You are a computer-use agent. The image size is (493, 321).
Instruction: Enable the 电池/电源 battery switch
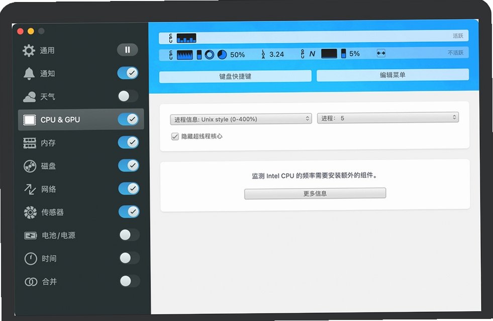coord(129,235)
